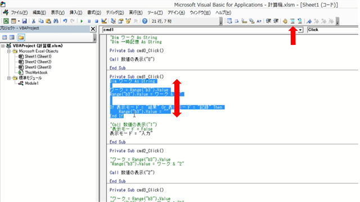Collapse the 標準モジュール folder node
The width and height of the screenshot is (360, 202).
point(9,78)
